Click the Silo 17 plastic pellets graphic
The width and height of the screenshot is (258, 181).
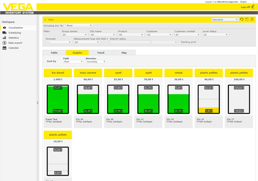coord(239,99)
